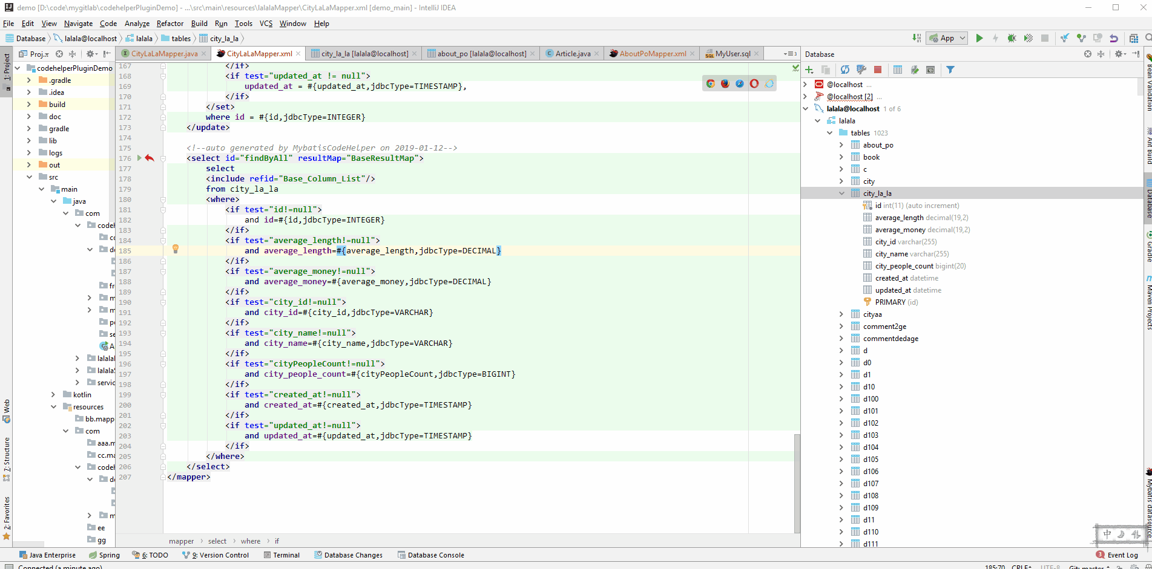This screenshot has width=1152, height=569.
Task: Toggle the Structure tool window side button
Action: [7, 457]
